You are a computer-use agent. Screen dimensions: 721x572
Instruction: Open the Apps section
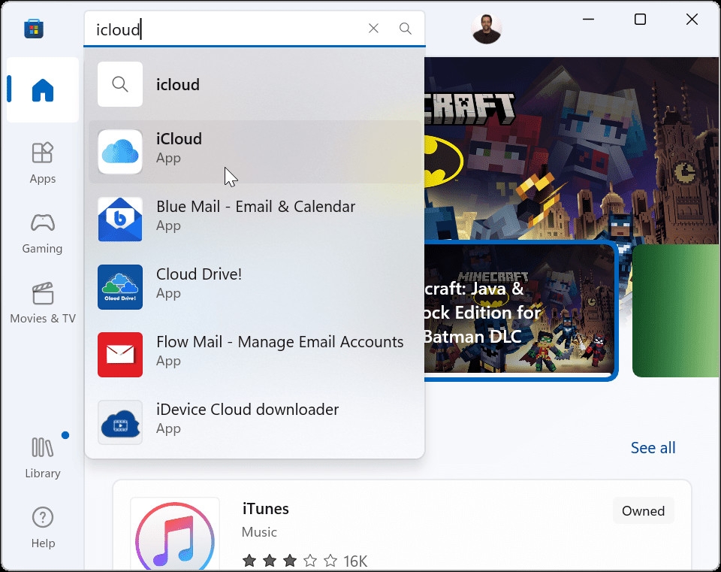[42, 162]
